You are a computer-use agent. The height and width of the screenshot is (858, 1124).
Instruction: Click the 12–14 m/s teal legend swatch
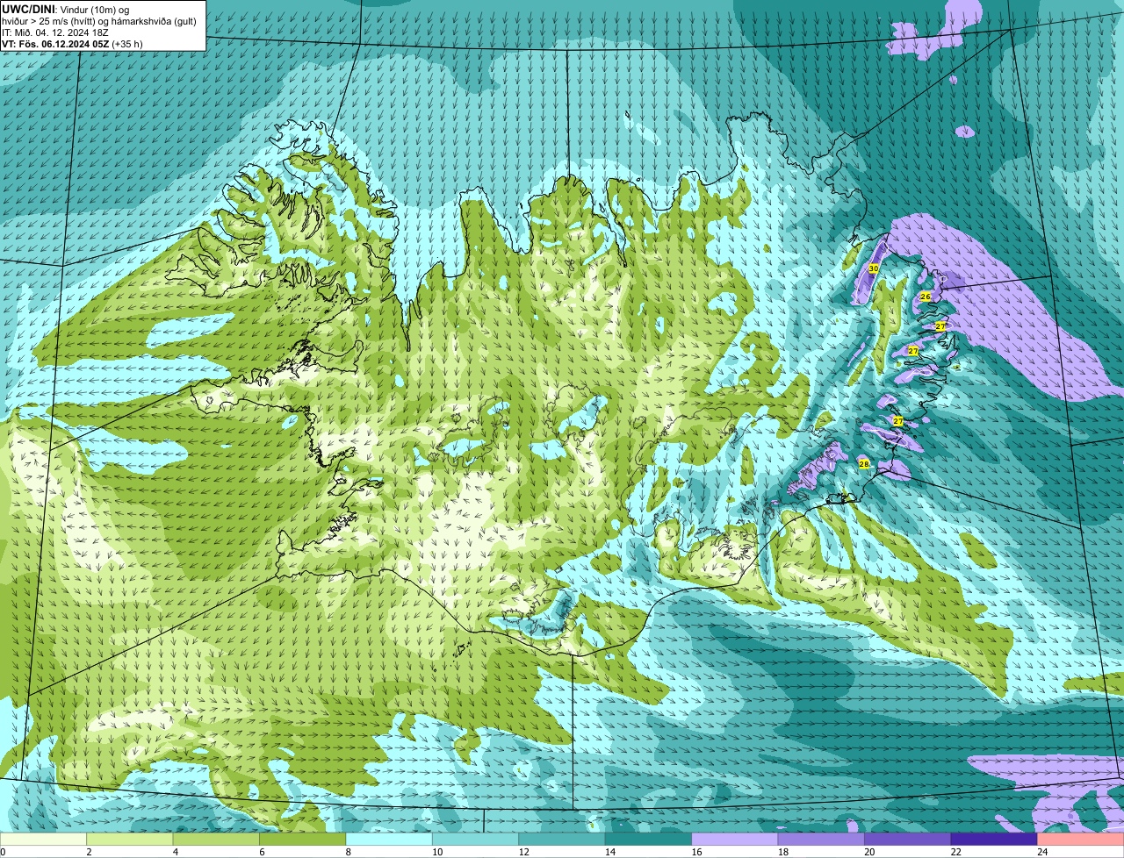point(562,840)
